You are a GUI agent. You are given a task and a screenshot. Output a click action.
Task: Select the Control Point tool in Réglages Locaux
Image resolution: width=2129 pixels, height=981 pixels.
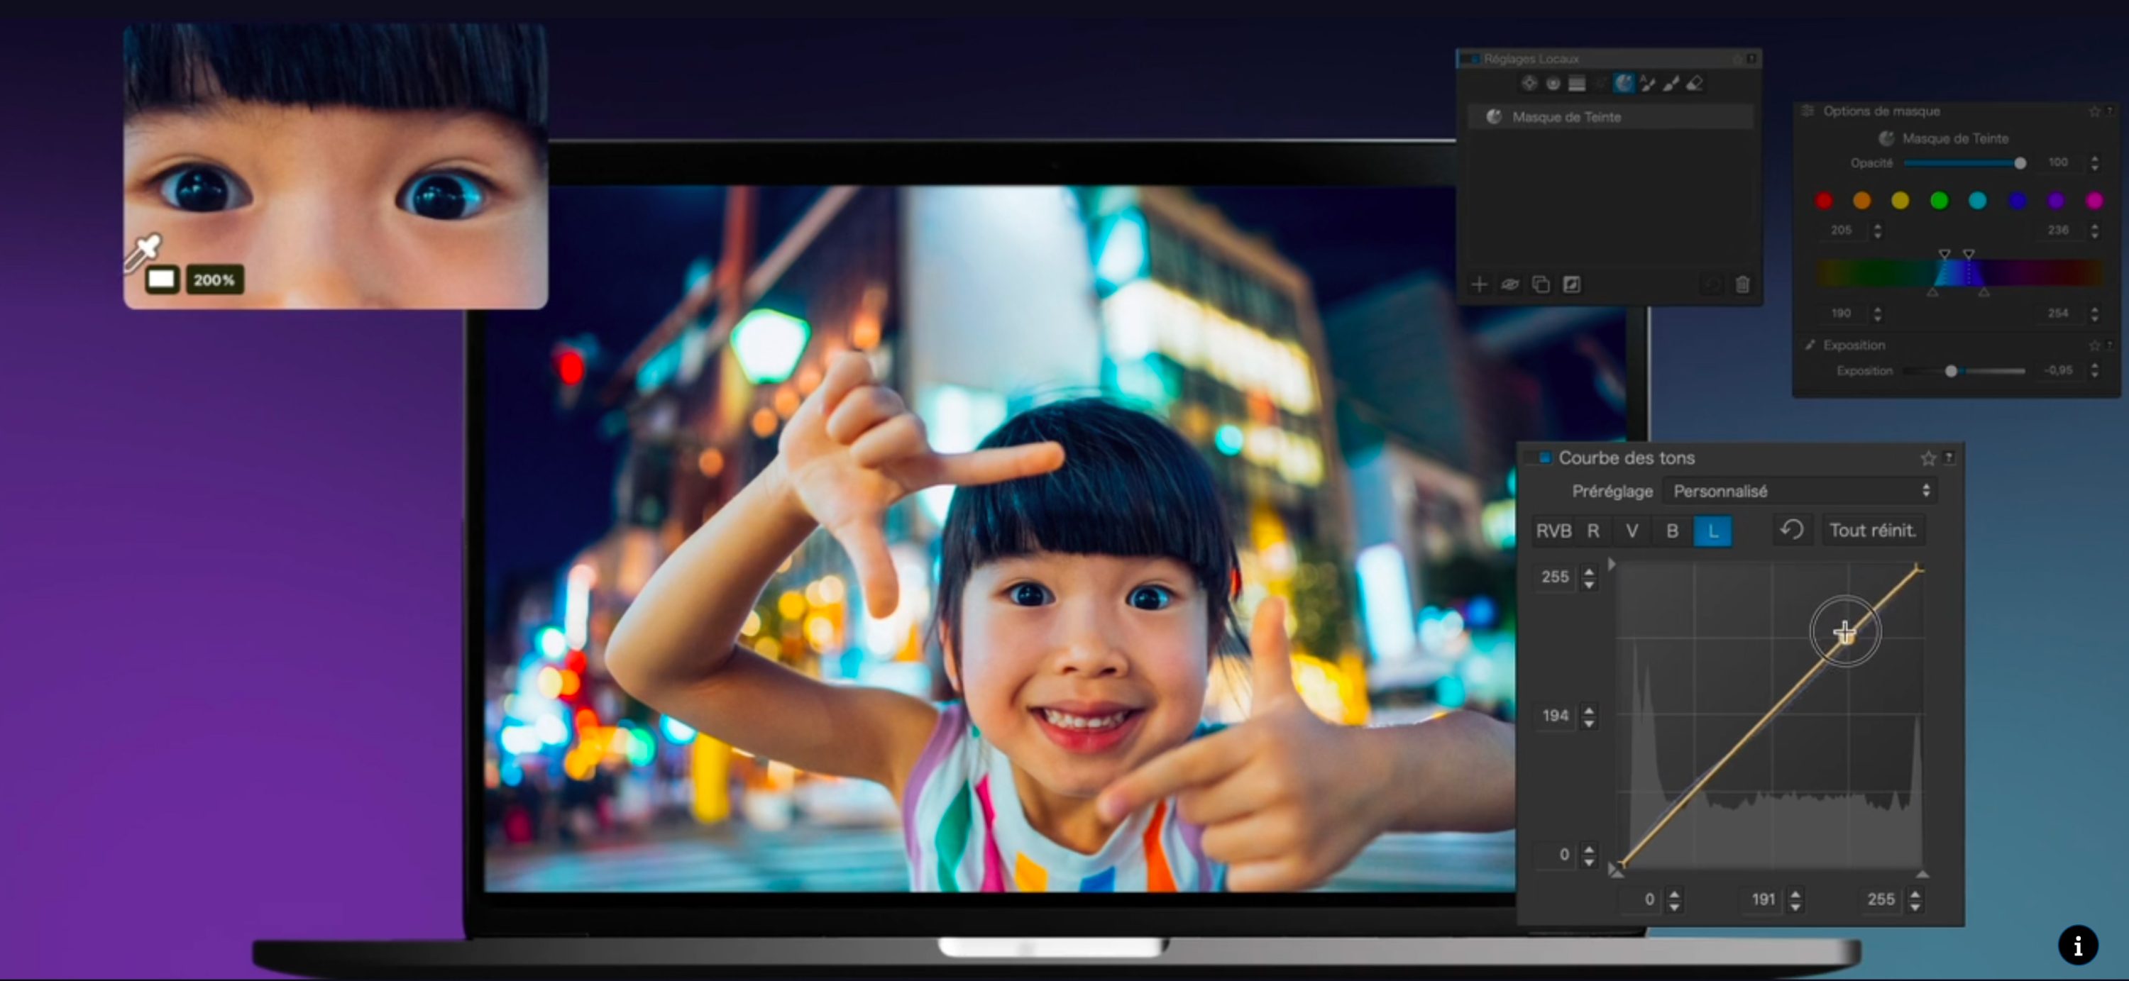coord(1529,84)
